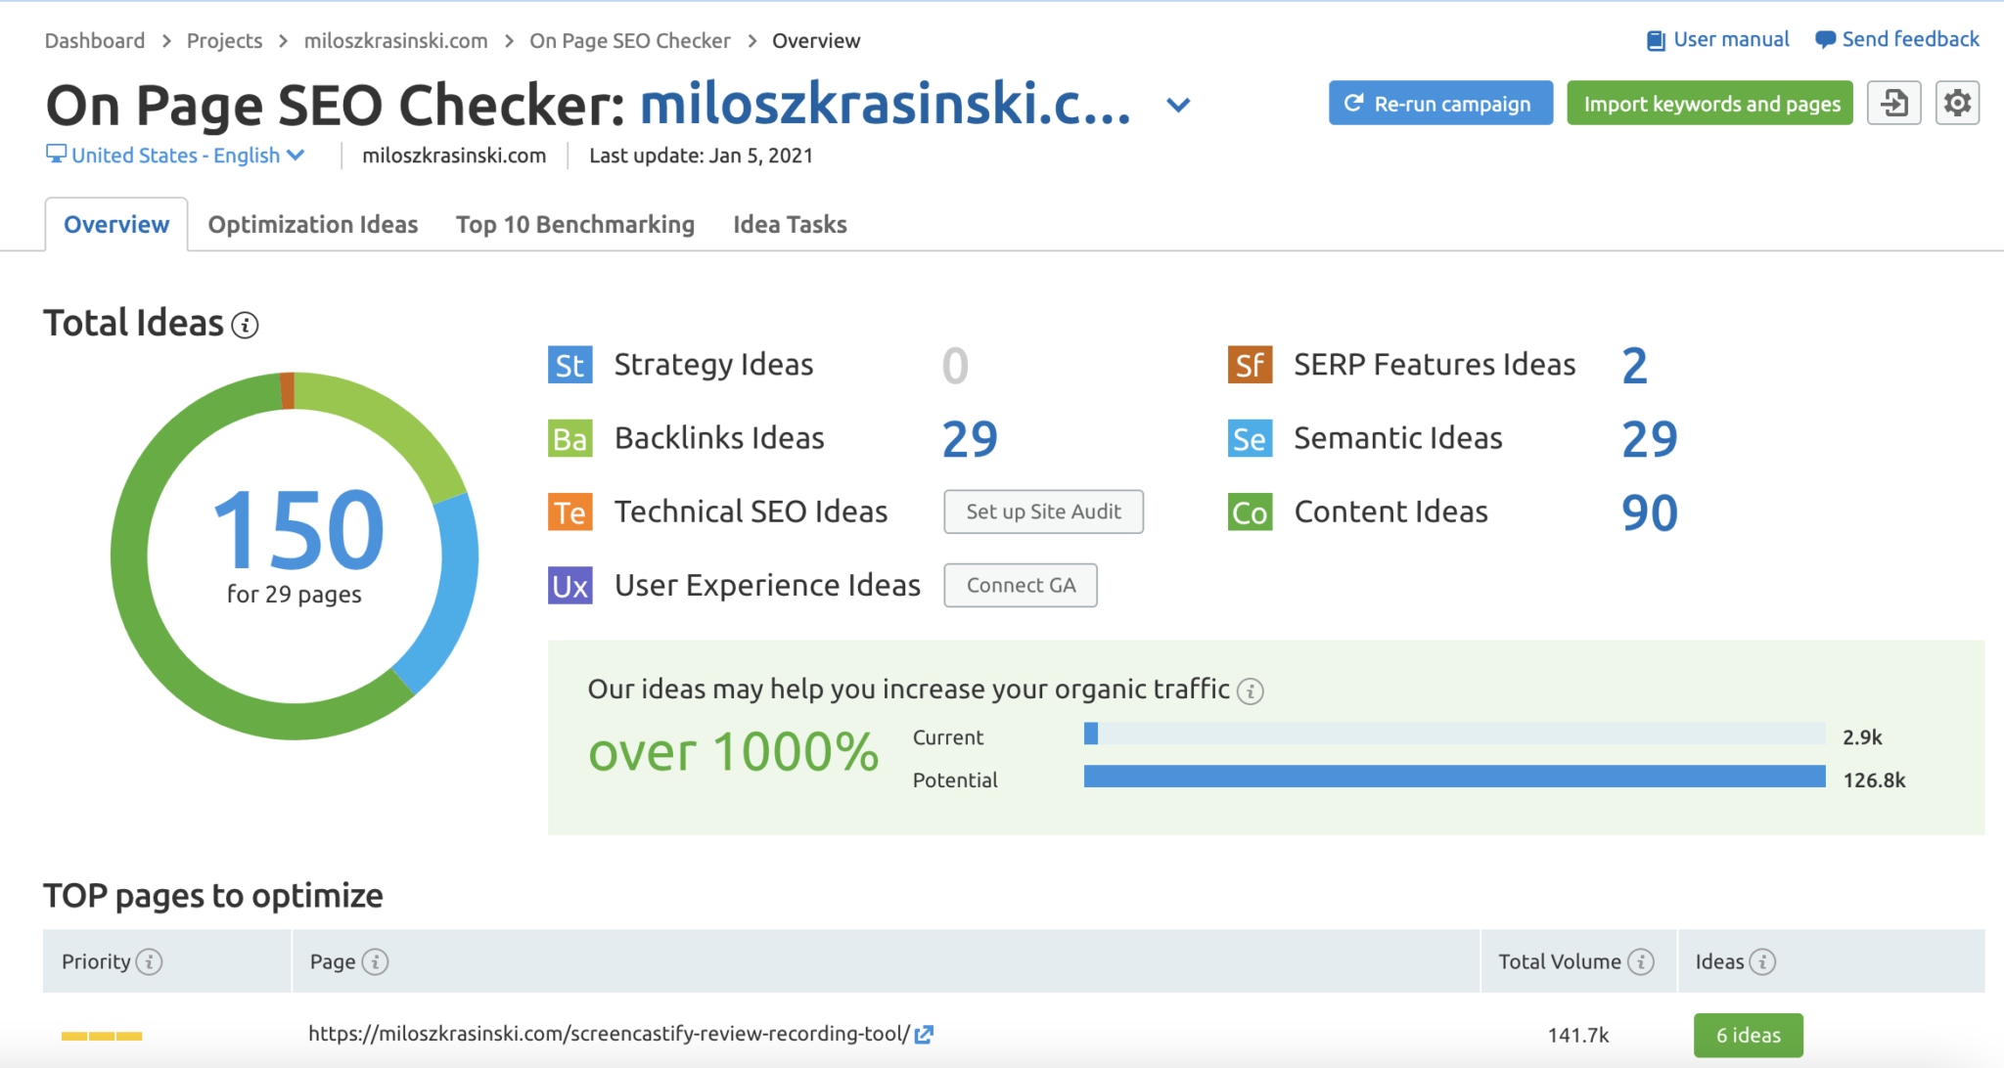Screen dimensions: 2004x1068
Task: Click the Semantic Ideas count 29
Action: pos(1650,439)
